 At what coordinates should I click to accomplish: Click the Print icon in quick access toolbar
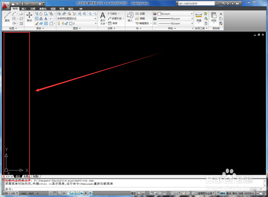coord(40,4)
